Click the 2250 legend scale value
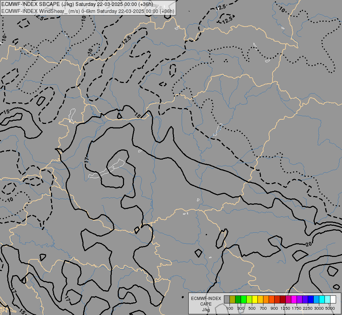Image resolution: width=342 pixels, height=315 pixels. [x=308, y=308]
